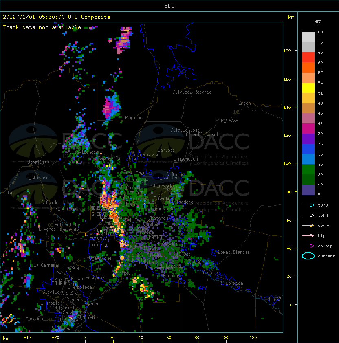Click the 'Clla.del_Rosario' map label
The image size is (339, 343).
192,92
